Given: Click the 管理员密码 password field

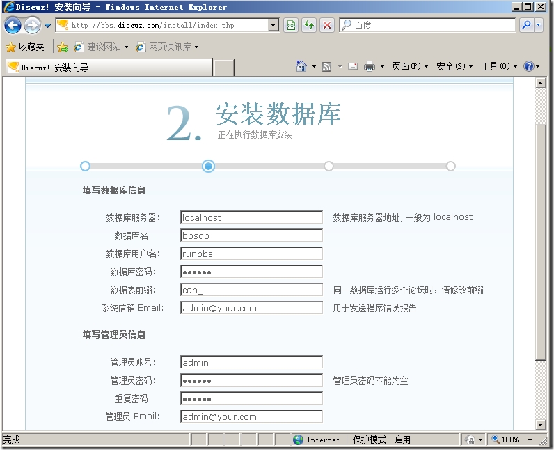Looking at the screenshot, I should (251, 380).
